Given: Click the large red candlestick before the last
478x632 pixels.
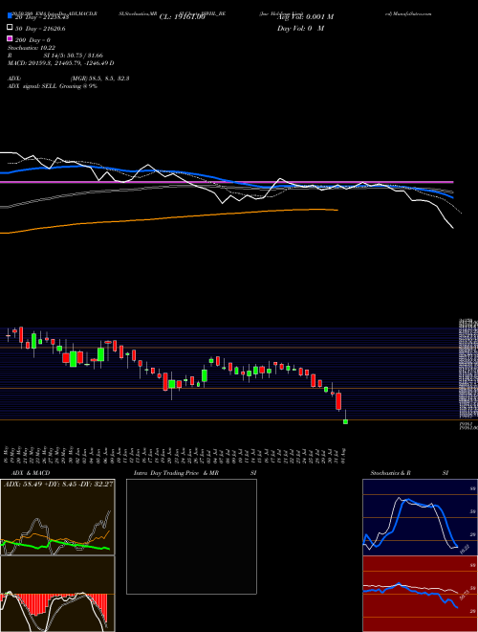Looking at the screenshot, I should click(338, 401).
